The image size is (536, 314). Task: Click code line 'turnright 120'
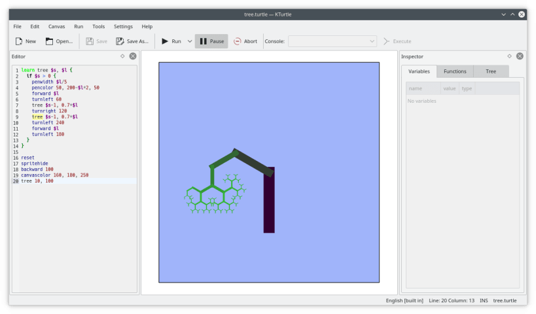click(49, 111)
